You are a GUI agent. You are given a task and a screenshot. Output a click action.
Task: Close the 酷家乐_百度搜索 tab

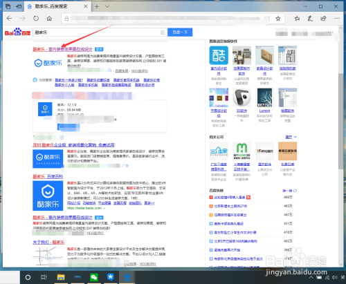tap(85, 6)
